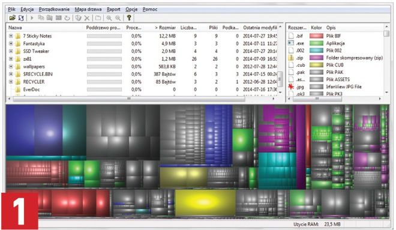Click the teal color swatch for .002
Viewport: 396px width, 230px height.
pos(316,50)
